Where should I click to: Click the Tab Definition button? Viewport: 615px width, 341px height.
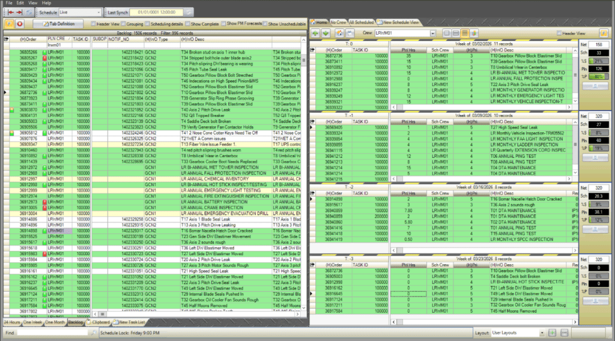pos(58,24)
